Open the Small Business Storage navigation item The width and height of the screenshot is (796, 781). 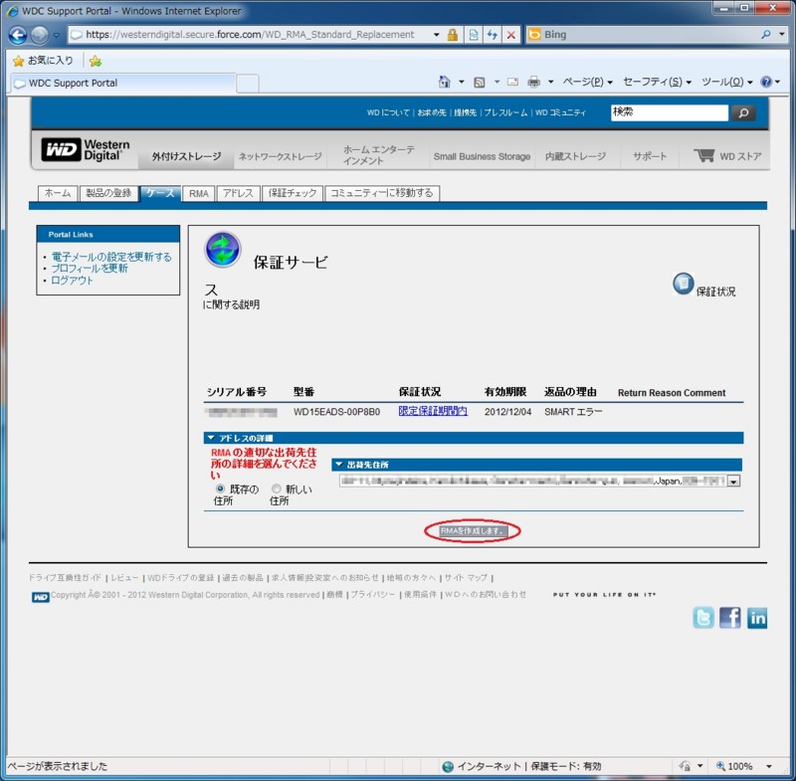[482, 156]
